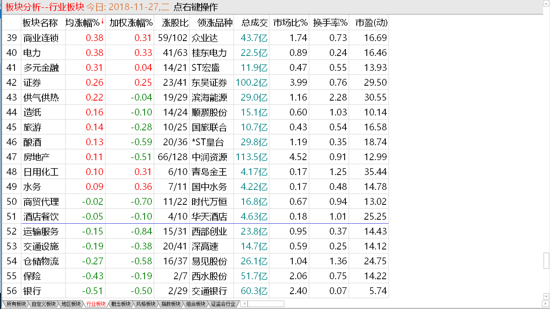This screenshot has height=309, width=550.
Task: Click the 保险 sector name
Action: [32, 276]
